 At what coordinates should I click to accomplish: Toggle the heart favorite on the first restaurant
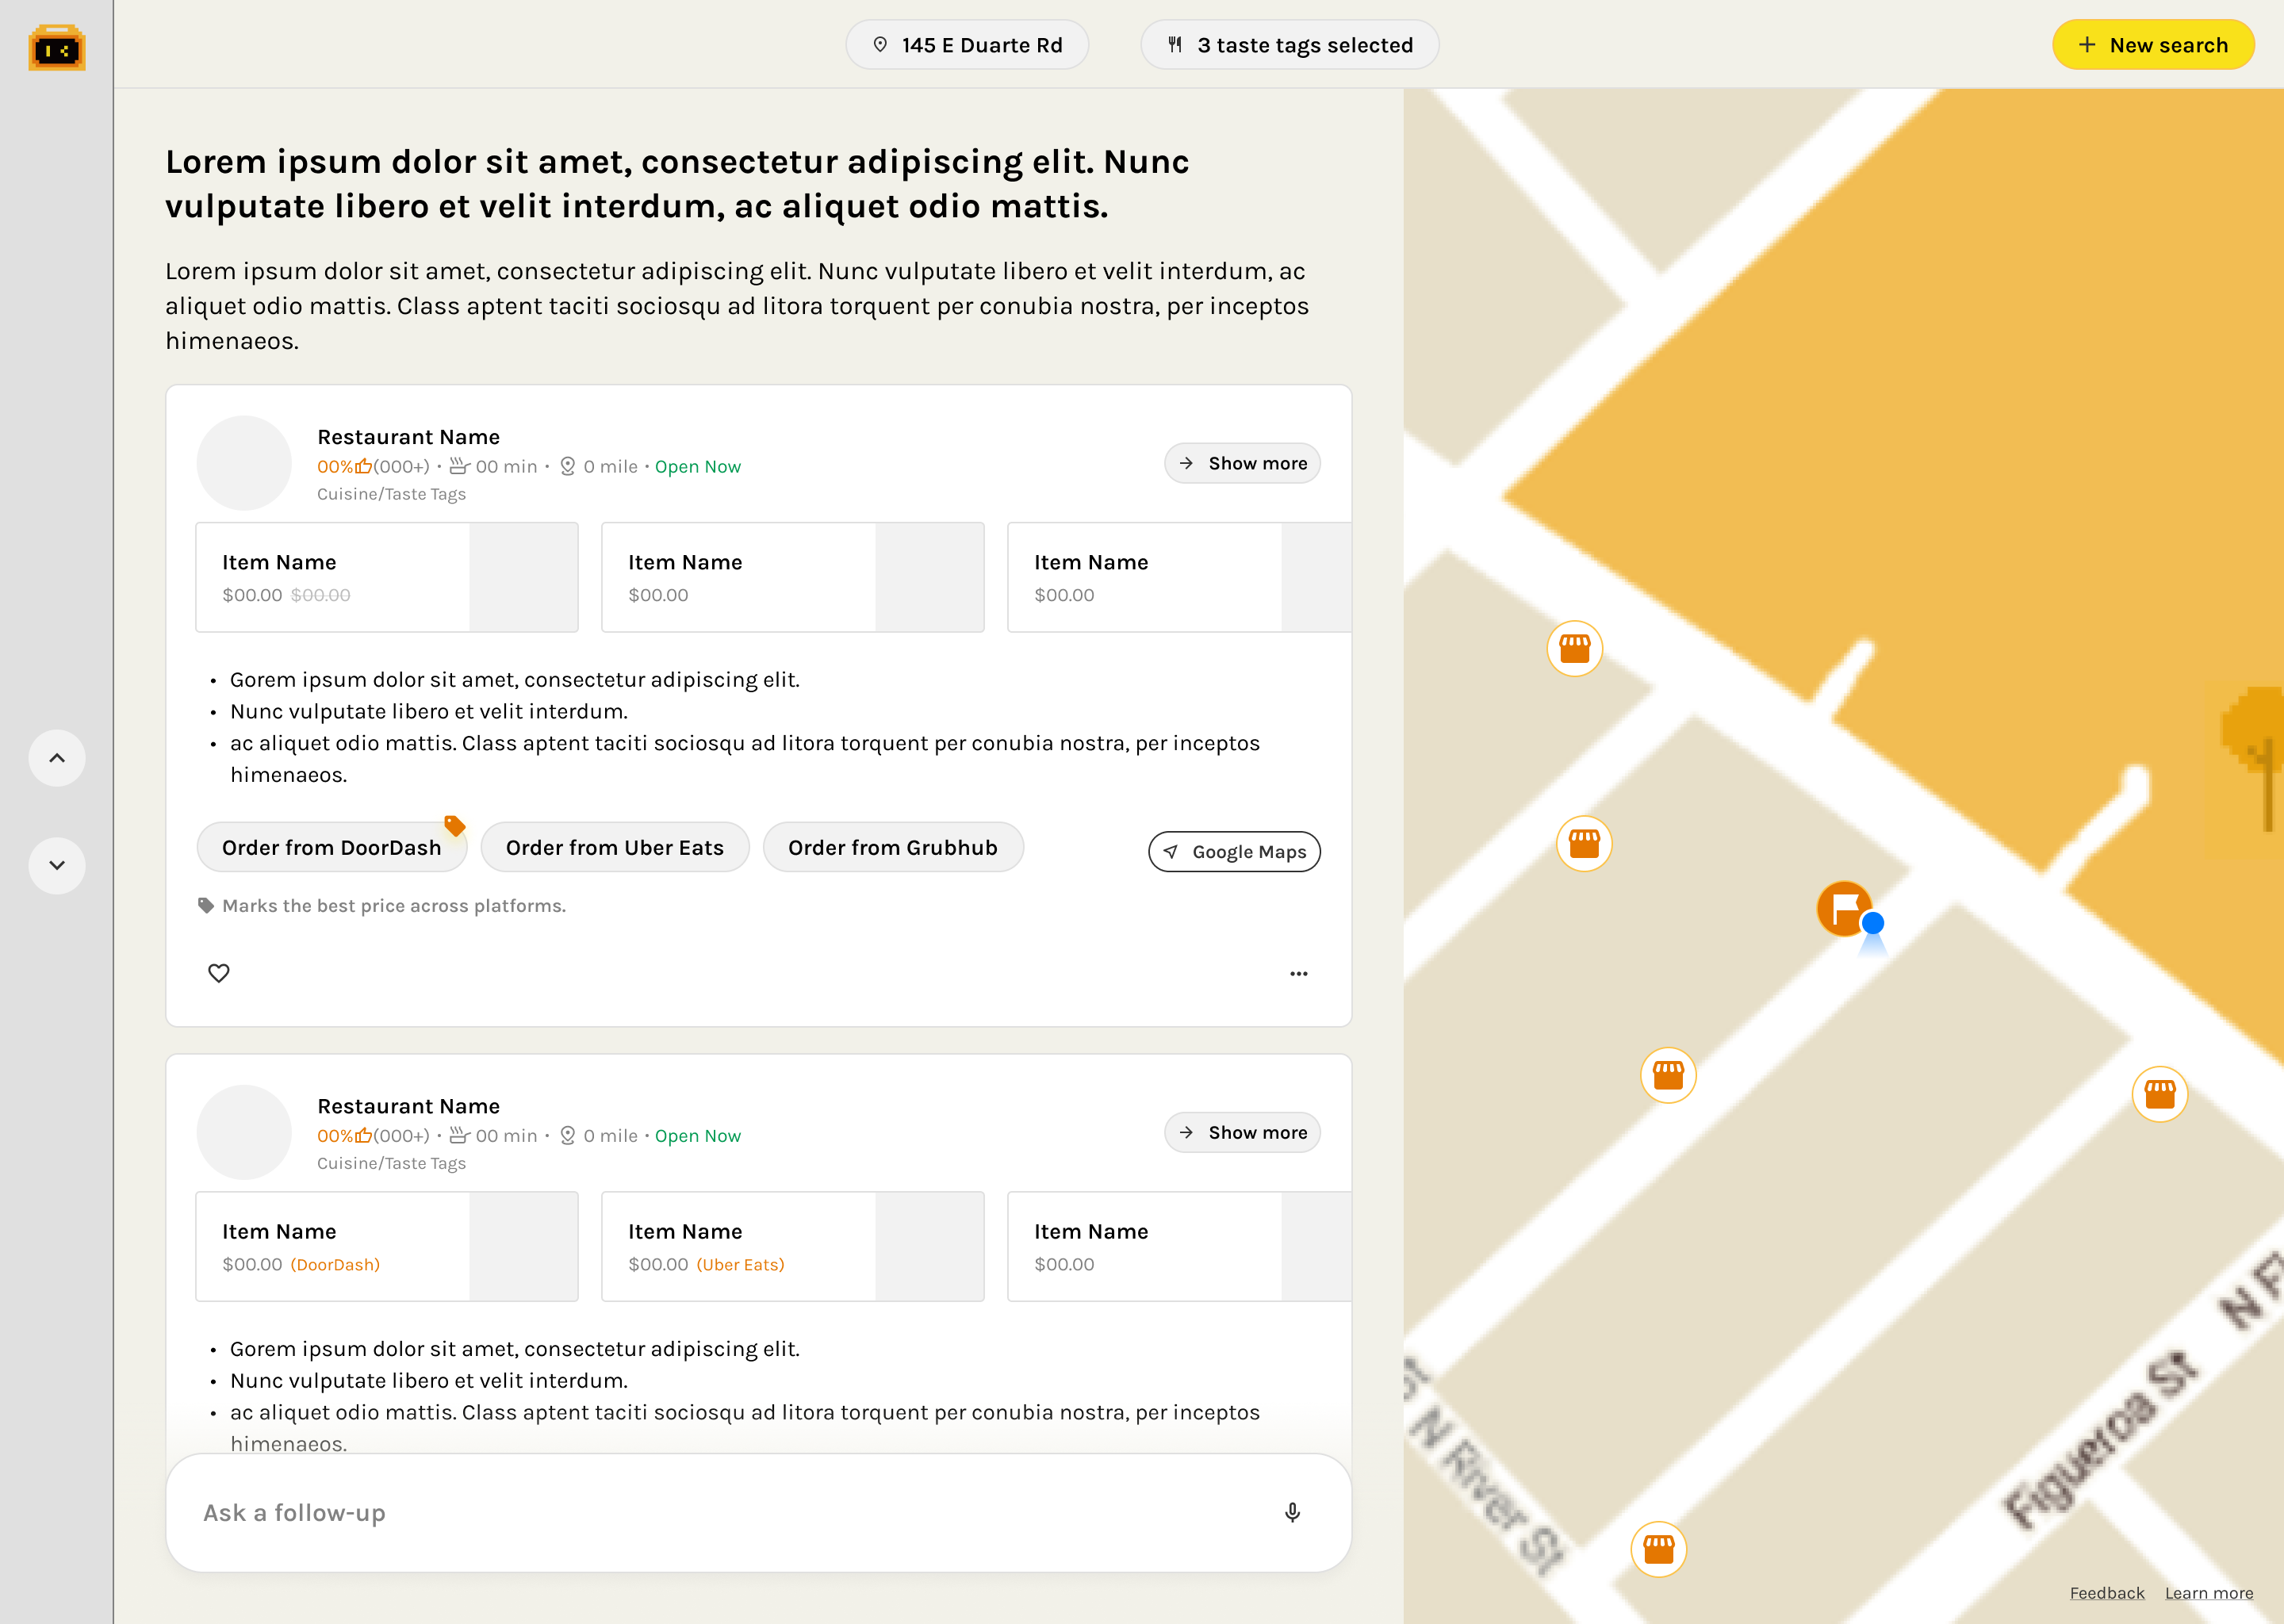point(219,973)
